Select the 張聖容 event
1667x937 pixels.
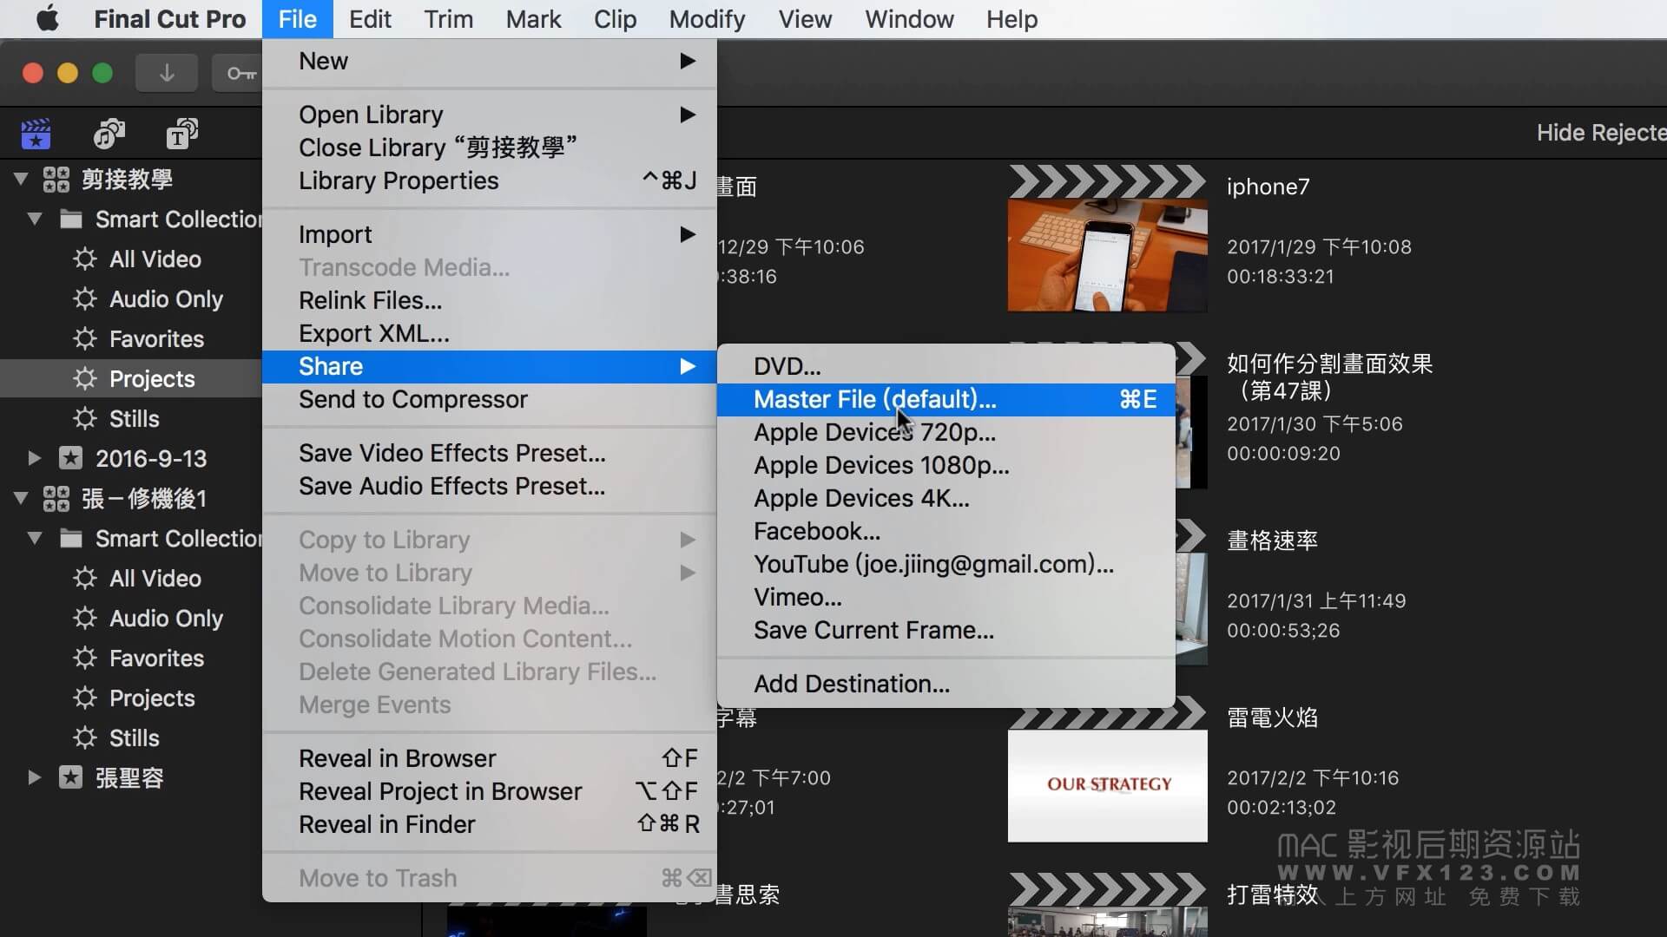[x=129, y=777]
